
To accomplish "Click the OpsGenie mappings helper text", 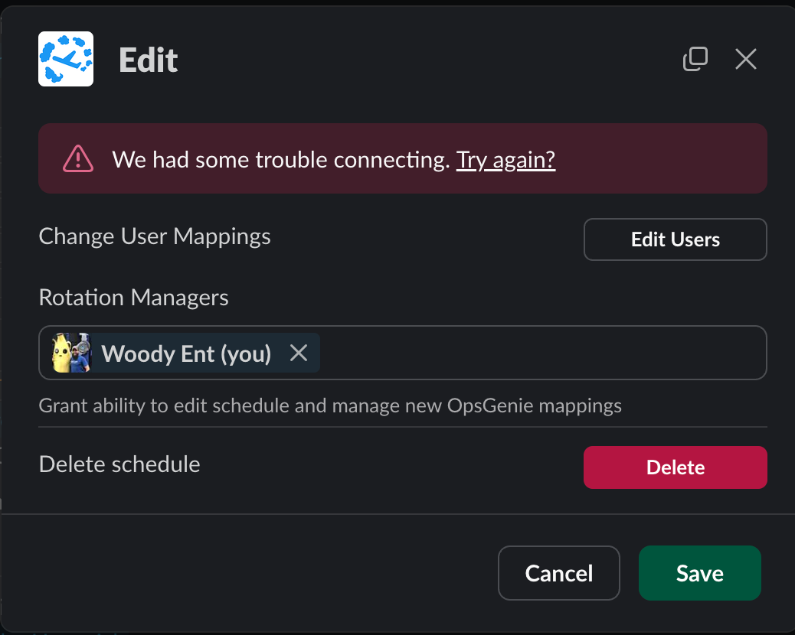I will [329, 405].
